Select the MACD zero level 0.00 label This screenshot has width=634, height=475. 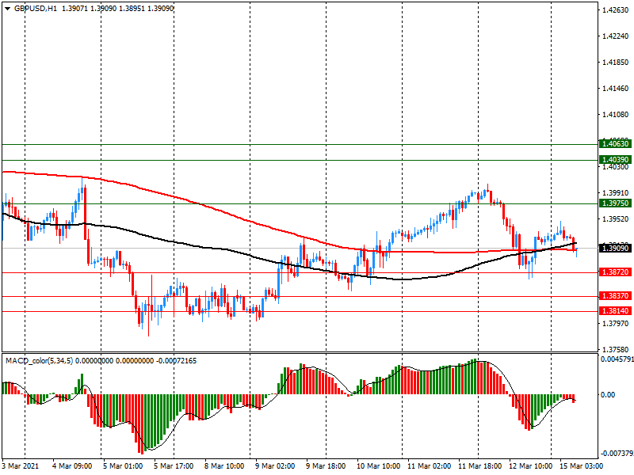point(608,395)
